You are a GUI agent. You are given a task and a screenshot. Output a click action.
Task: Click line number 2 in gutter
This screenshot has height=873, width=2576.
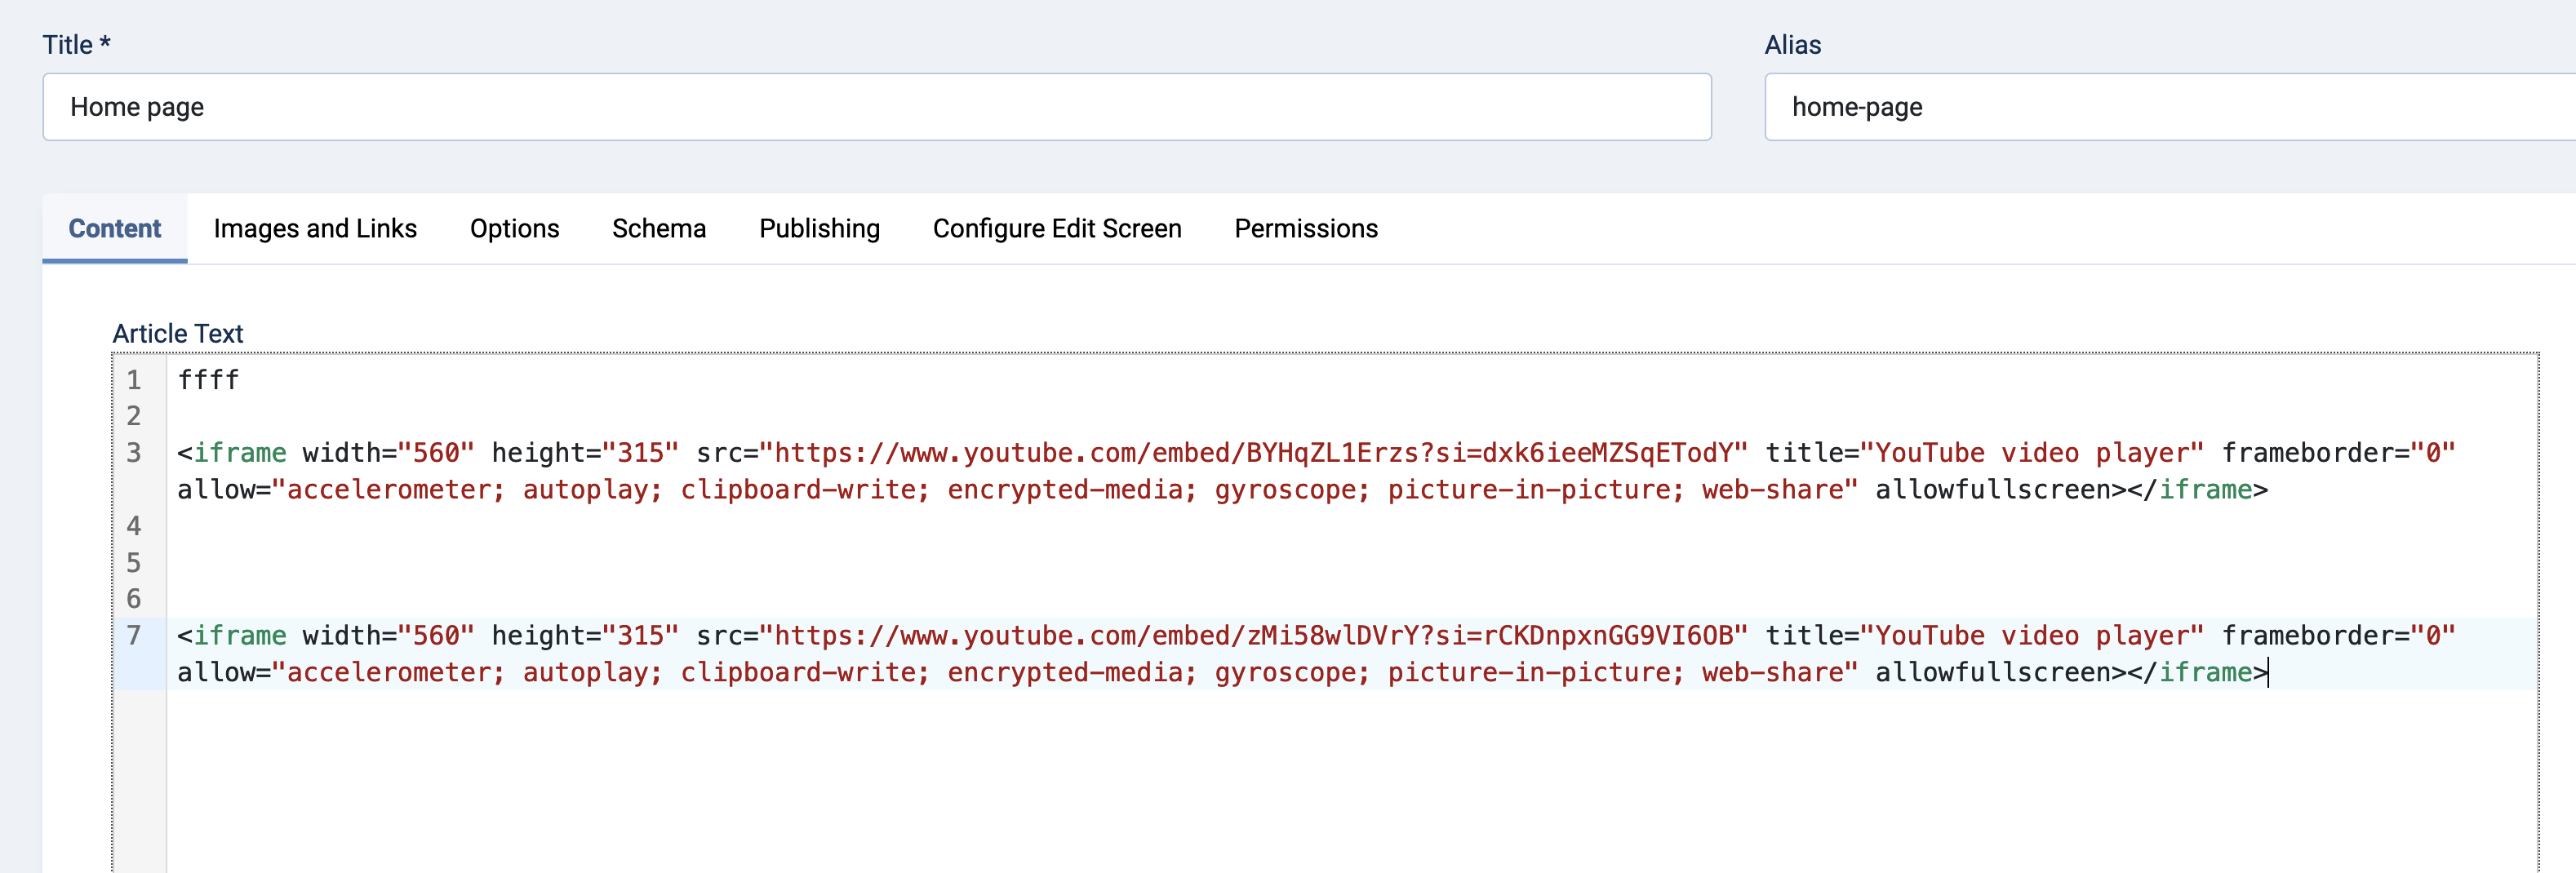click(134, 417)
